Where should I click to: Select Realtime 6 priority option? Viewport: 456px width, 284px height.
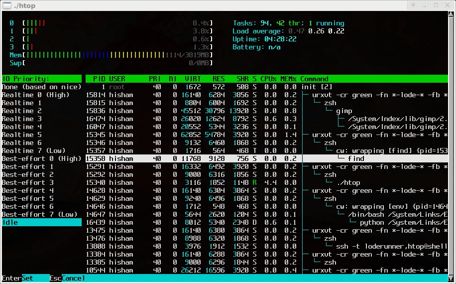(42, 142)
